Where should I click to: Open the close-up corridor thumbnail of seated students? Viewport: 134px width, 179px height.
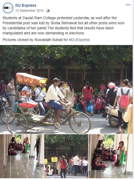coord(111,156)
